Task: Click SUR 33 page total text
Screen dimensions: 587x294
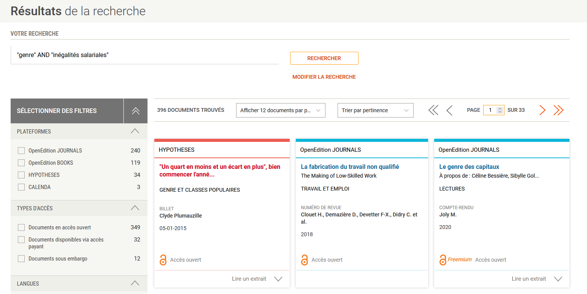Action: [x=516, y=110]
